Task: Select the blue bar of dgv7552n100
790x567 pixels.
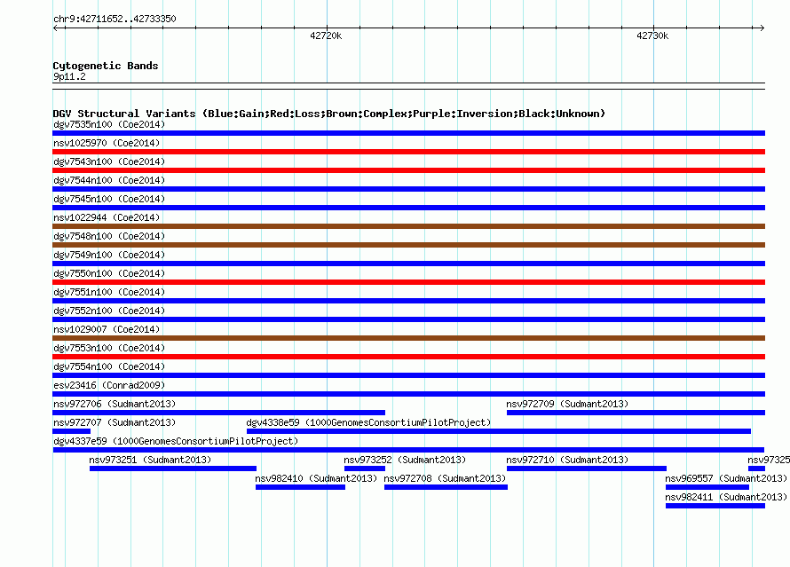Action: [x=408, y=319]
